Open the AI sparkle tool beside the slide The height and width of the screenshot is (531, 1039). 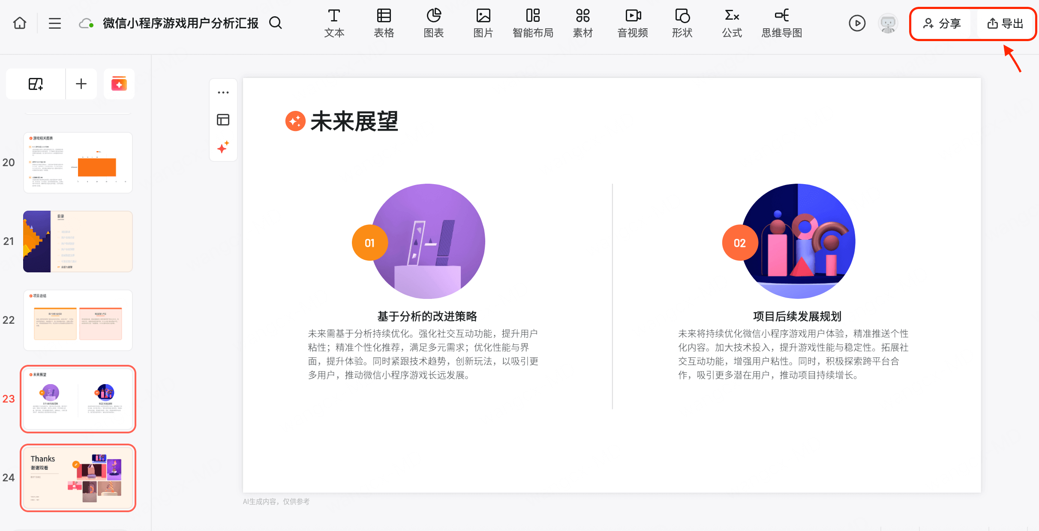point(223,147)
